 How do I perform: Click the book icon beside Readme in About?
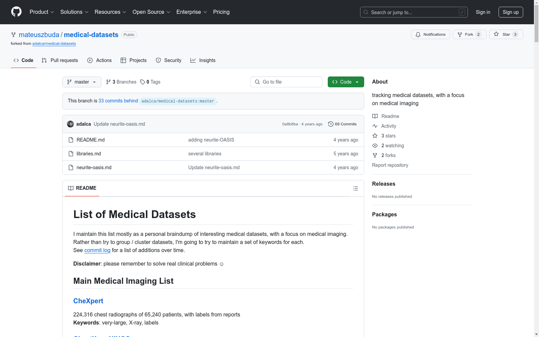click(375, 116)
